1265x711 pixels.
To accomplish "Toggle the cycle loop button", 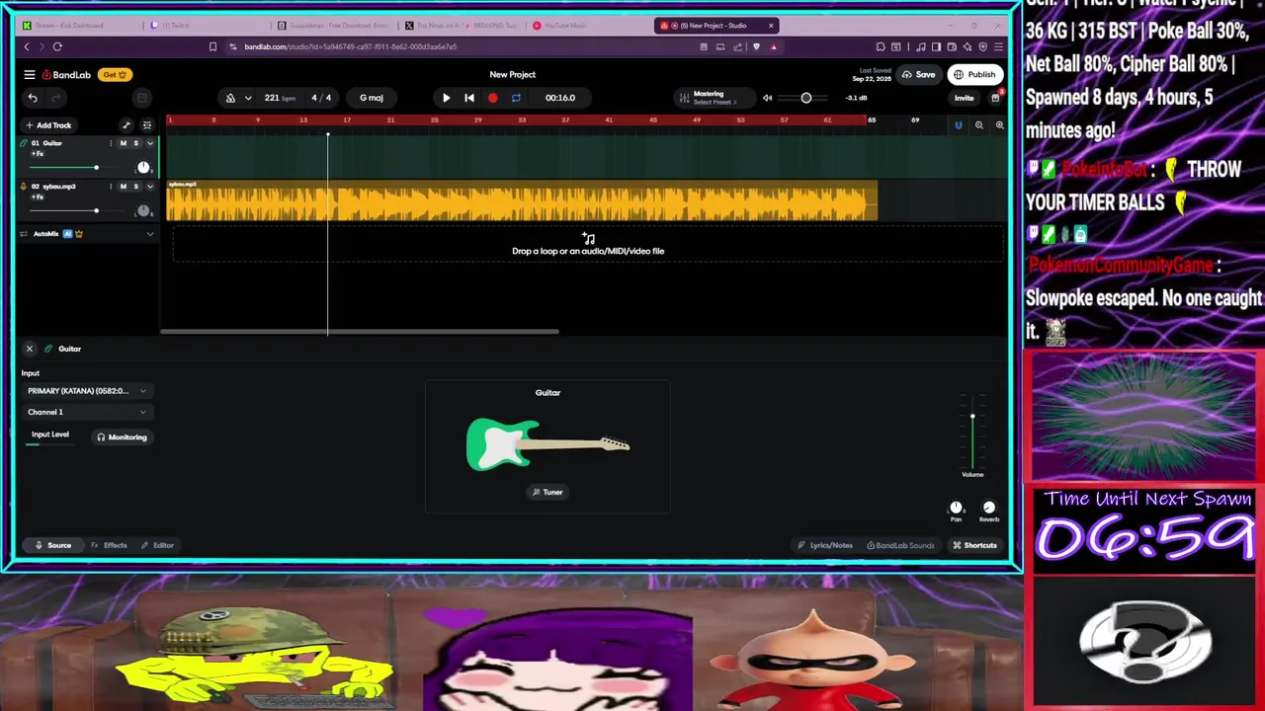I will pos(516,98).
